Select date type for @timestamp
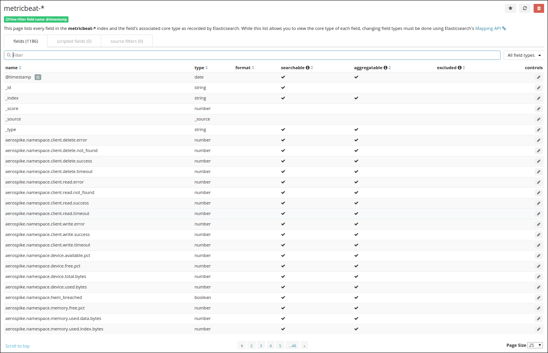 click(x=199, y=77)
